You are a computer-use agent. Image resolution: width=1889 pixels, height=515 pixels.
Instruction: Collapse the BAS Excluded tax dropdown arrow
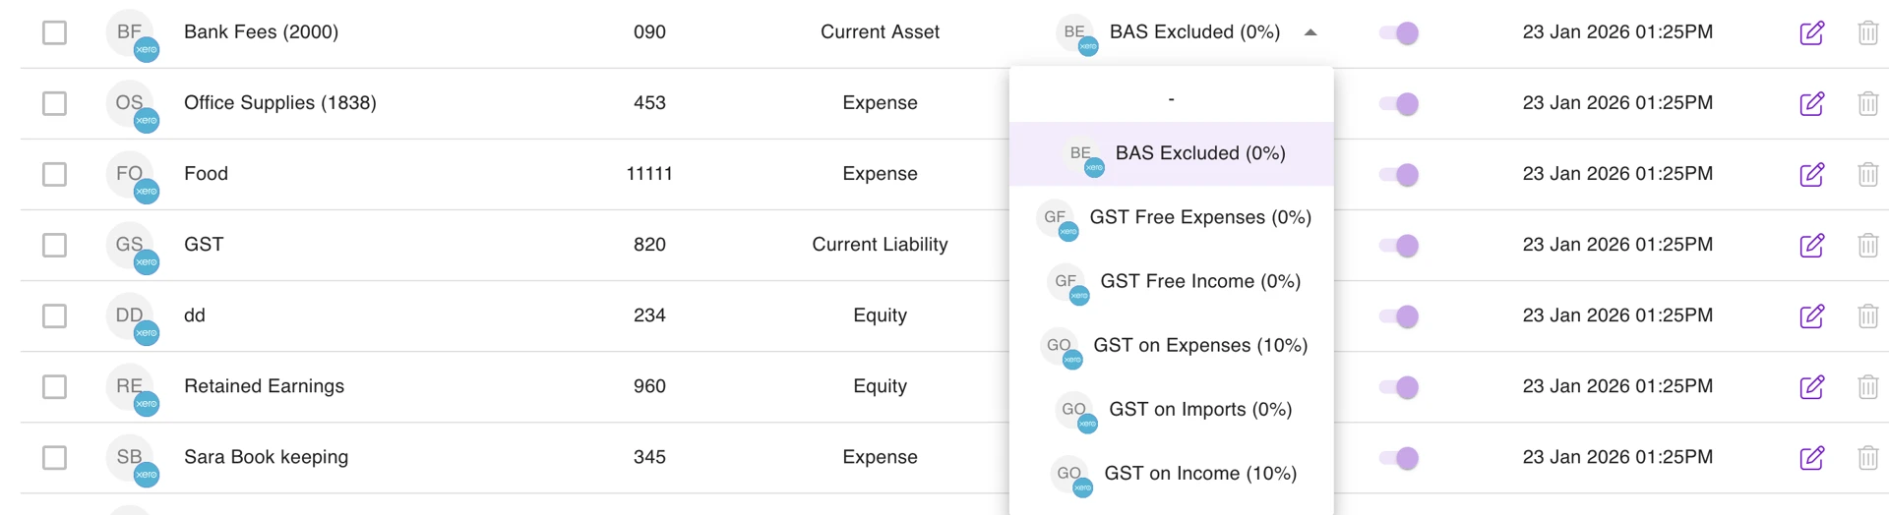pyautogui.click(x=1310, y=32)
